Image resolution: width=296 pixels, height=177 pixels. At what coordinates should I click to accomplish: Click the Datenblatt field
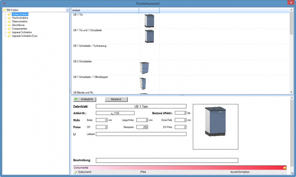[141, 107]
